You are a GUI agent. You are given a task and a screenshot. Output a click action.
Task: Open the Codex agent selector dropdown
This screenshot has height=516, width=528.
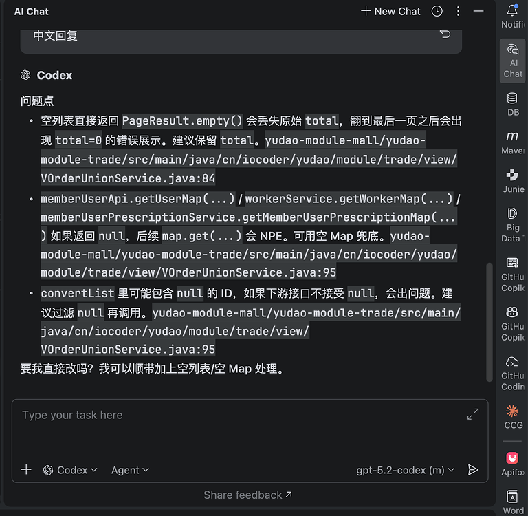[70, 470]
